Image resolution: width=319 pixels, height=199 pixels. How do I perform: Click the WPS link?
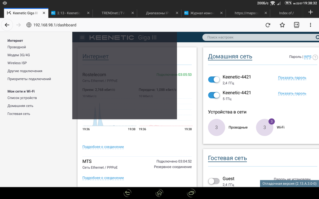point(308,57)
